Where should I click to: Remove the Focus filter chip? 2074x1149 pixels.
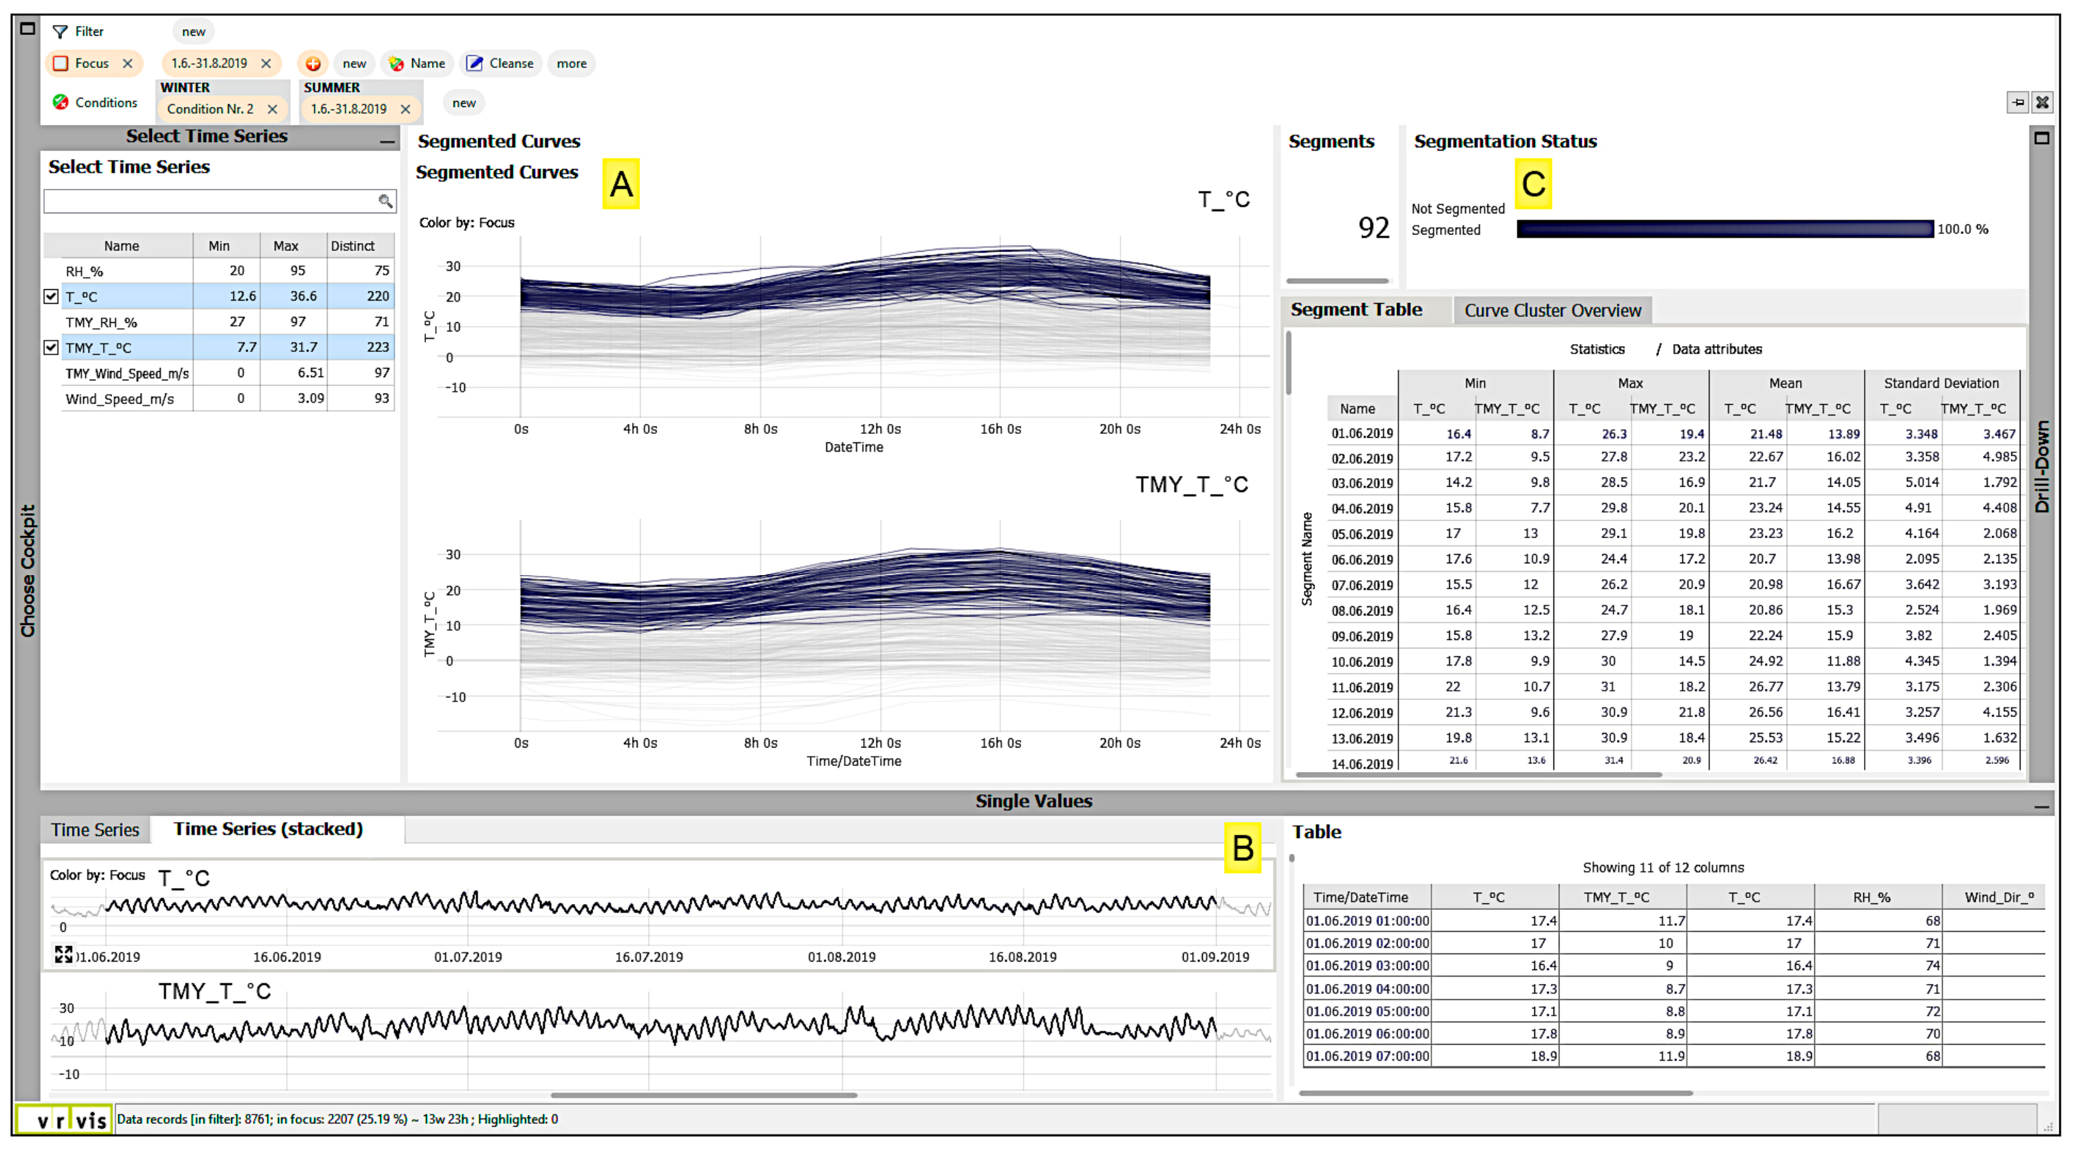127,63
